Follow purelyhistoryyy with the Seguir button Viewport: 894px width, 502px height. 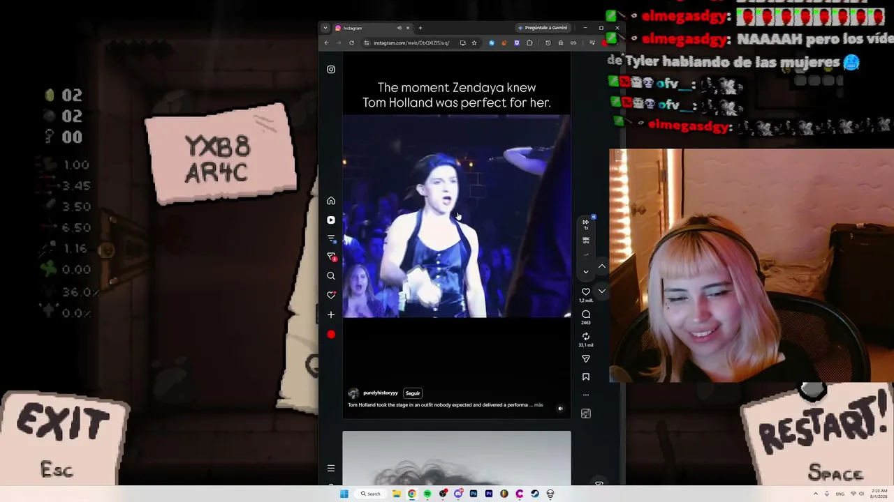coord(413,393)
